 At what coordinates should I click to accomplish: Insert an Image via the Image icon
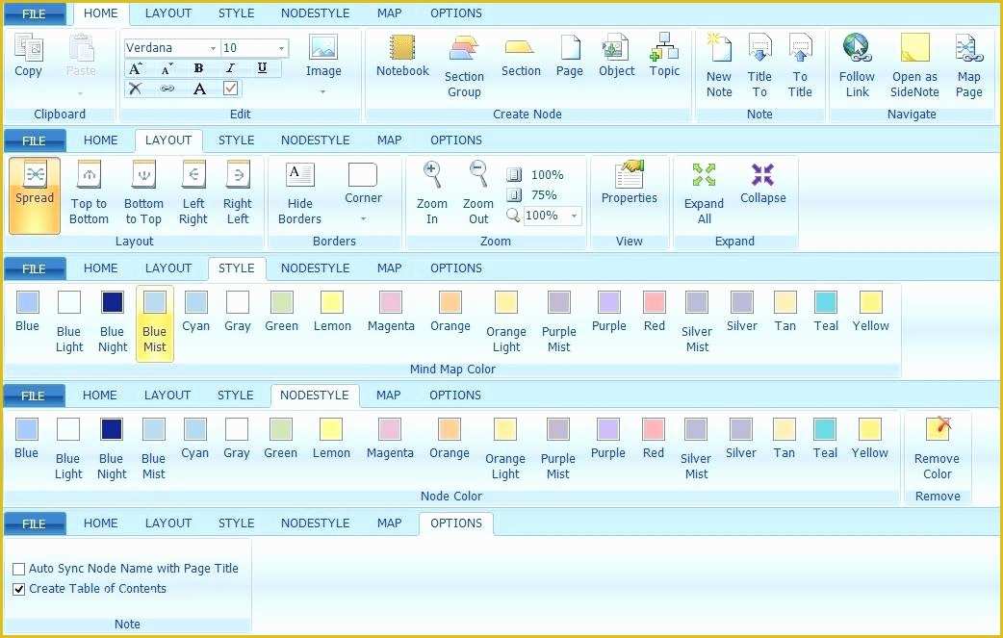323,47
